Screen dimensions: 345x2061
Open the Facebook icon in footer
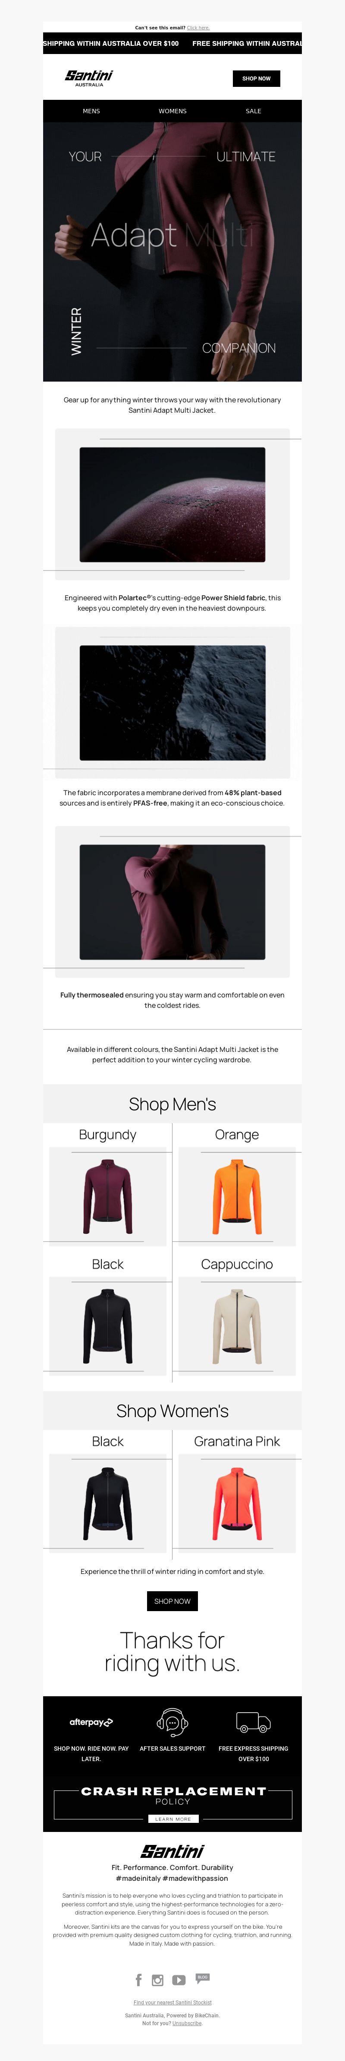click(x=138, y=1979)
